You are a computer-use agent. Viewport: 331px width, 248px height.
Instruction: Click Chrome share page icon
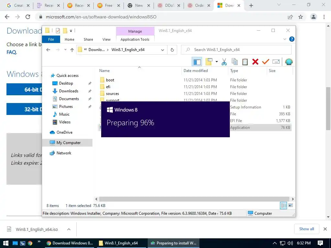(x=290, y=17)
